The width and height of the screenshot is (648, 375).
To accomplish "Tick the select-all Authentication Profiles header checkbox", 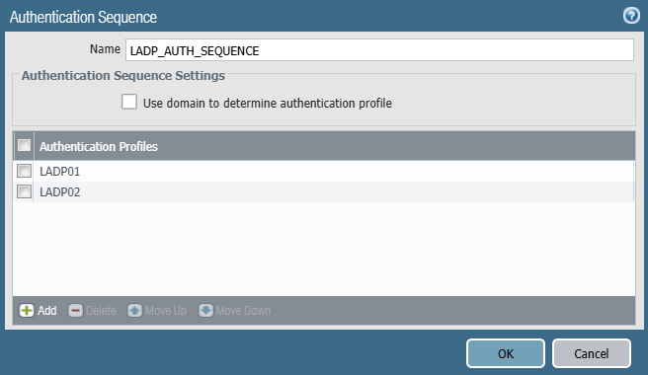I will click(x=24, y=145).
